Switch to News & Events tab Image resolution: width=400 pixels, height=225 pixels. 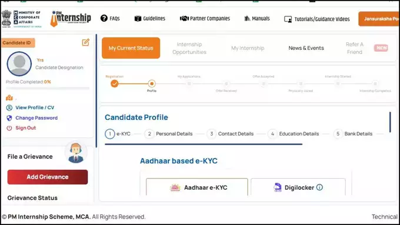pyautogui.click(x=306, y=48)
